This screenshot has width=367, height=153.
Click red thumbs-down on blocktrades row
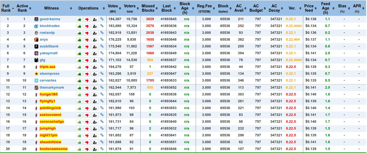87,26
